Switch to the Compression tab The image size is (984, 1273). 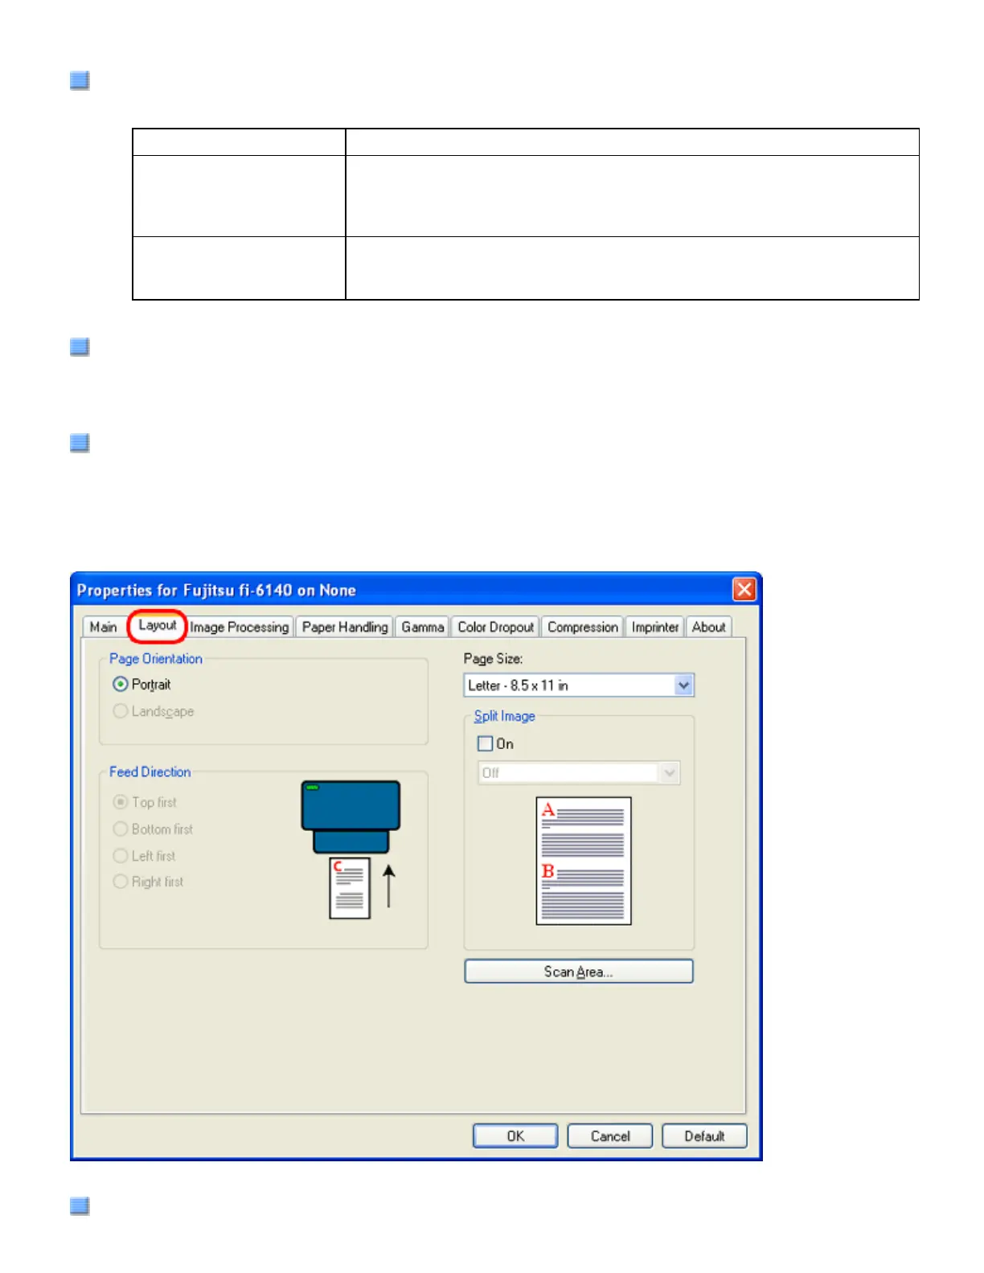coord(583,627)
